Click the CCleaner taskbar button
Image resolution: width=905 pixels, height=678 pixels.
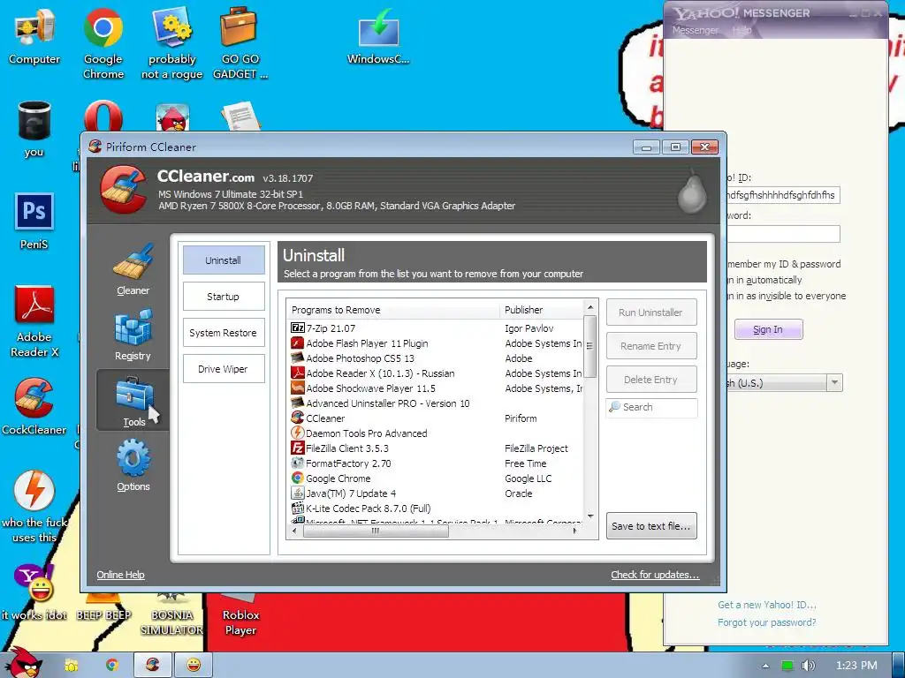click(x=152, y=665)
